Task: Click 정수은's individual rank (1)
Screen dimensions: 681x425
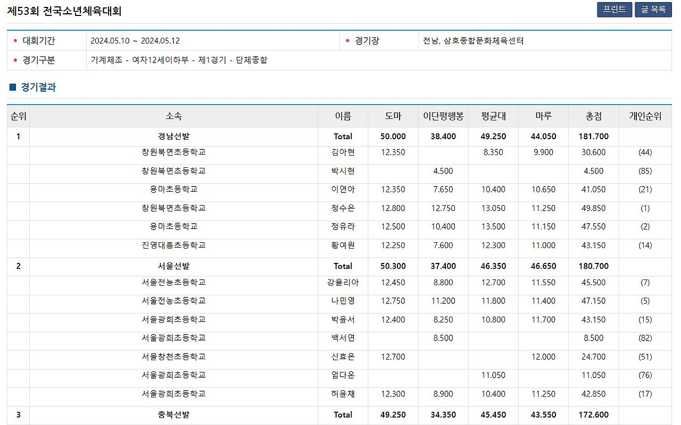Action: [x=645, y=208]
